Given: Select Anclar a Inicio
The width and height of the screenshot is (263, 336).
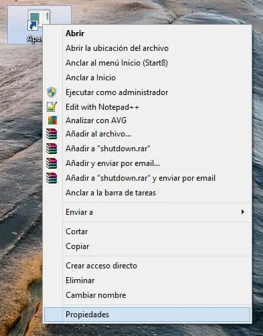Looking at the screenshot, I should (147, 78).
